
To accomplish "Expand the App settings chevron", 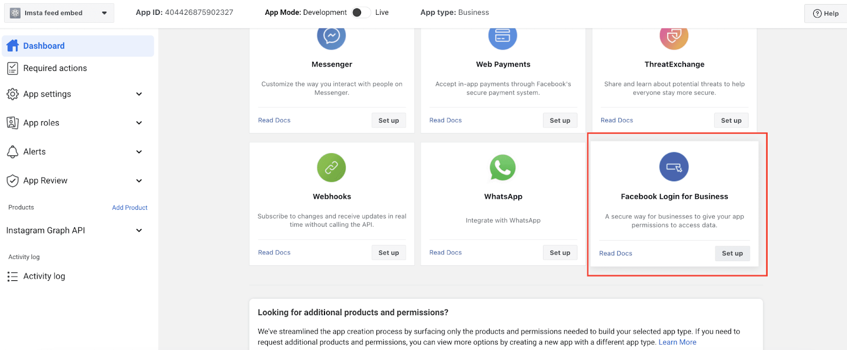I will (x=139, y=94).
